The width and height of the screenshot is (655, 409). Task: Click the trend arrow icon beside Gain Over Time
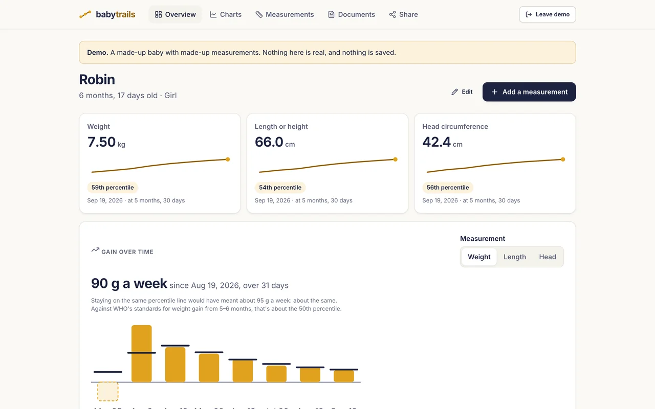tap(95, 250)
